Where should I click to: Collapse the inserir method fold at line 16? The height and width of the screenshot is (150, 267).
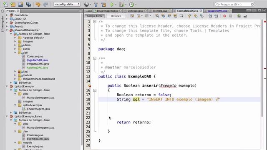(95, 90)
